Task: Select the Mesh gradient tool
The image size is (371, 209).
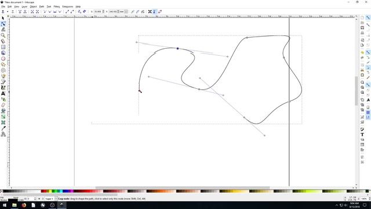Action: point(3,122)
